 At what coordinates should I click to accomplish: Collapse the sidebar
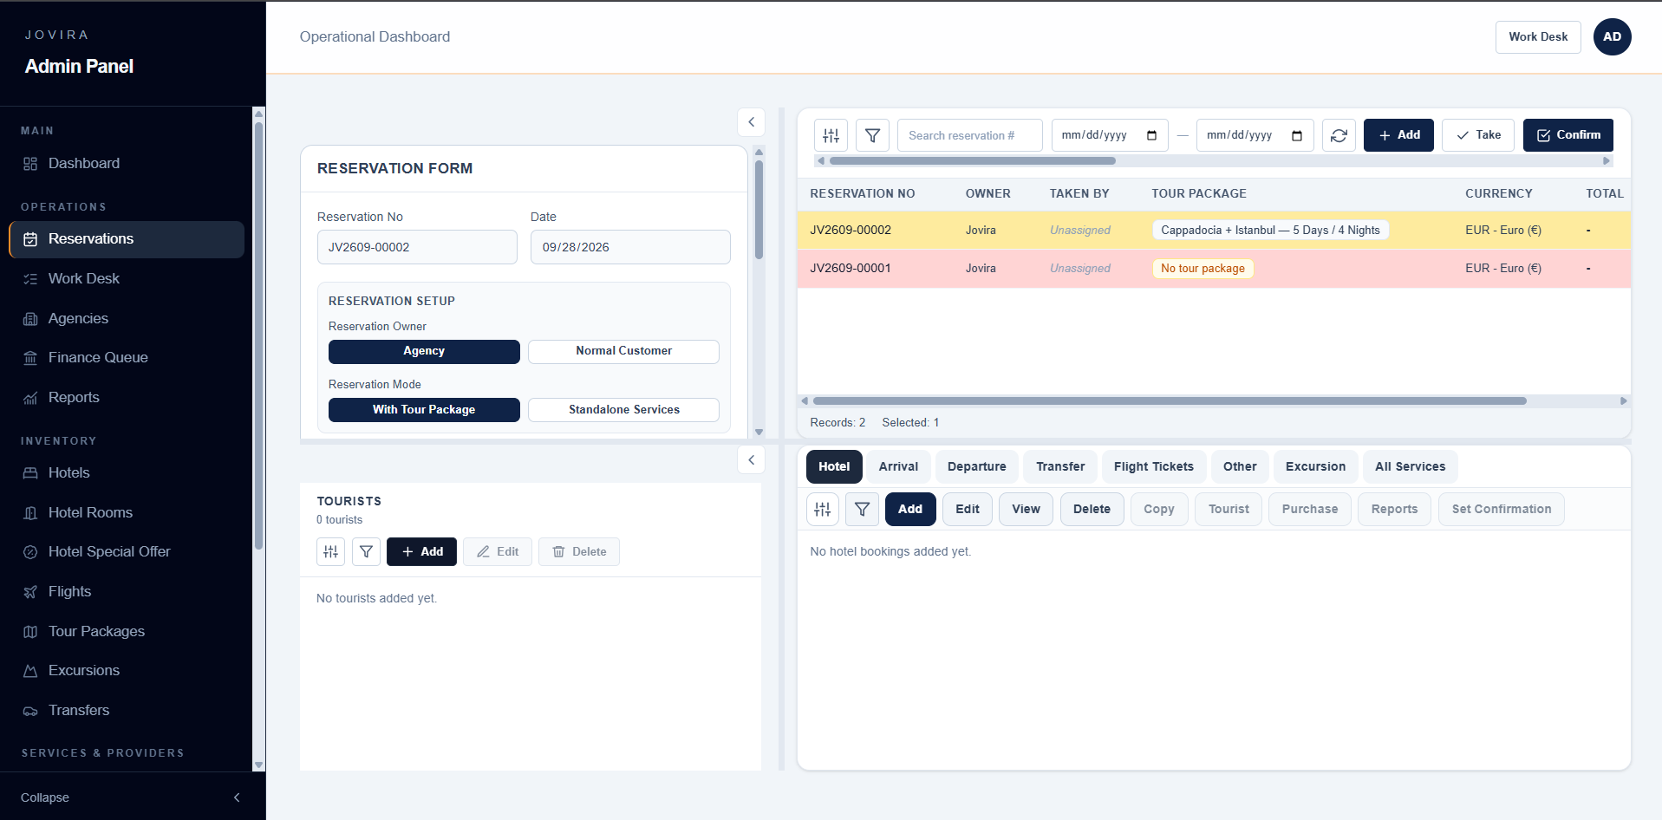(133, 797)
